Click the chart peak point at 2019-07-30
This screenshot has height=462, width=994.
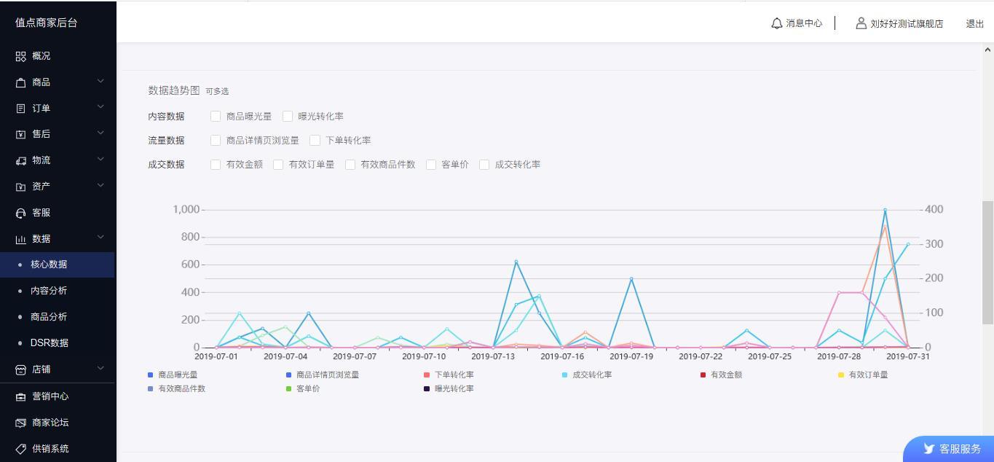point(885,210)
